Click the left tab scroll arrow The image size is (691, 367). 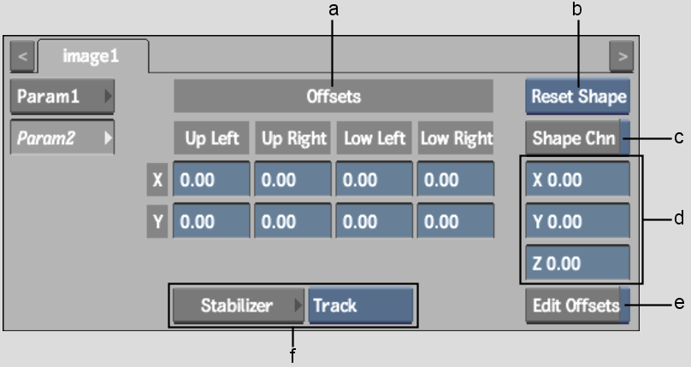(22, 56)
